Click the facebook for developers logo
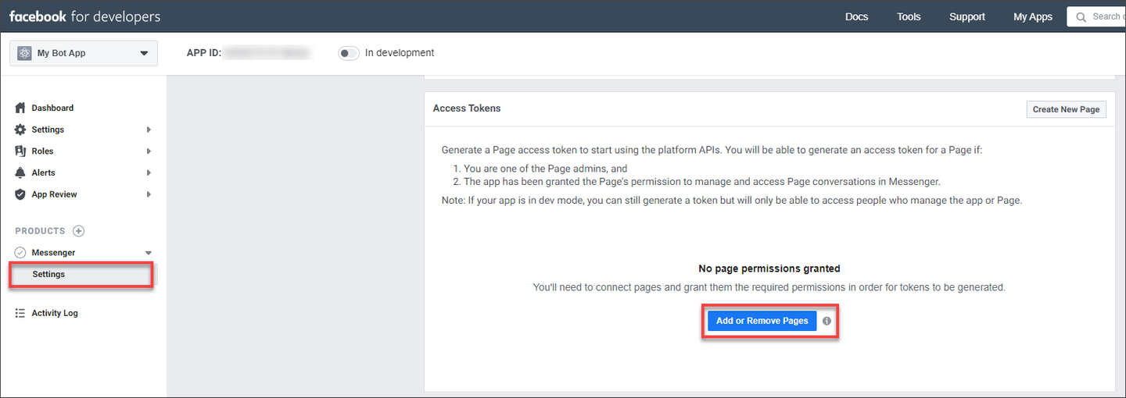Viewport: 1126px width, 398px height. pos(84,16)
